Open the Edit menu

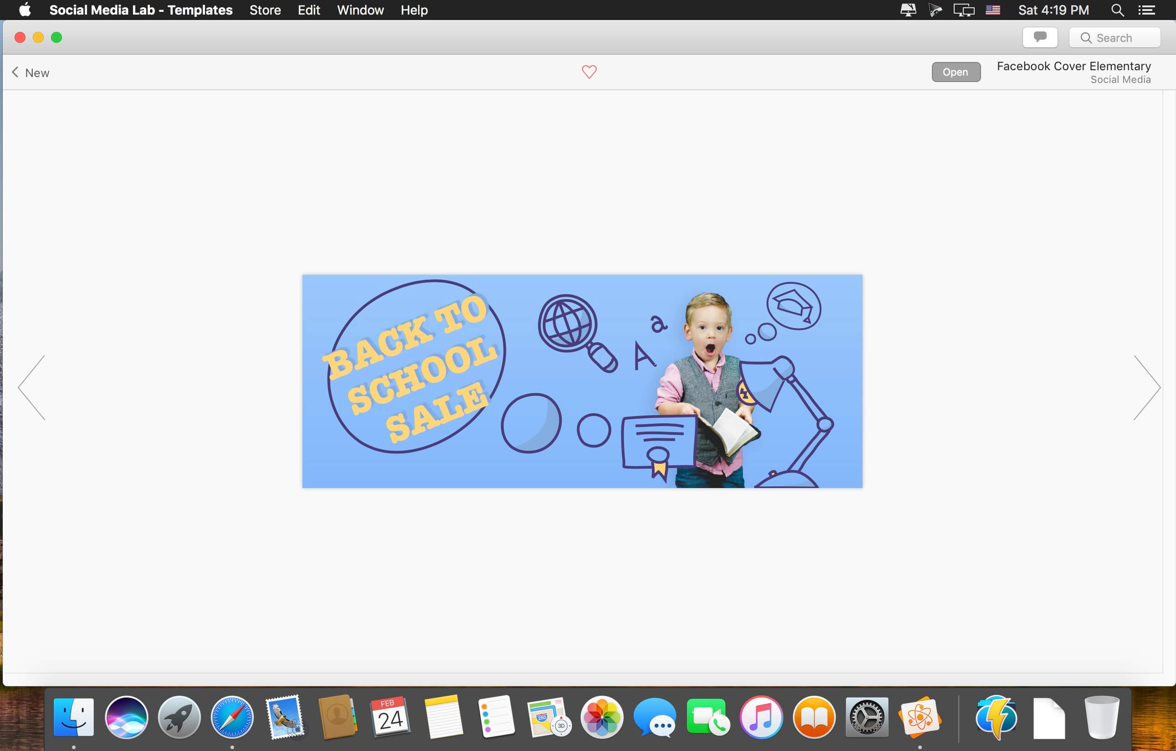pyautogui.click(x=309, y=10)
